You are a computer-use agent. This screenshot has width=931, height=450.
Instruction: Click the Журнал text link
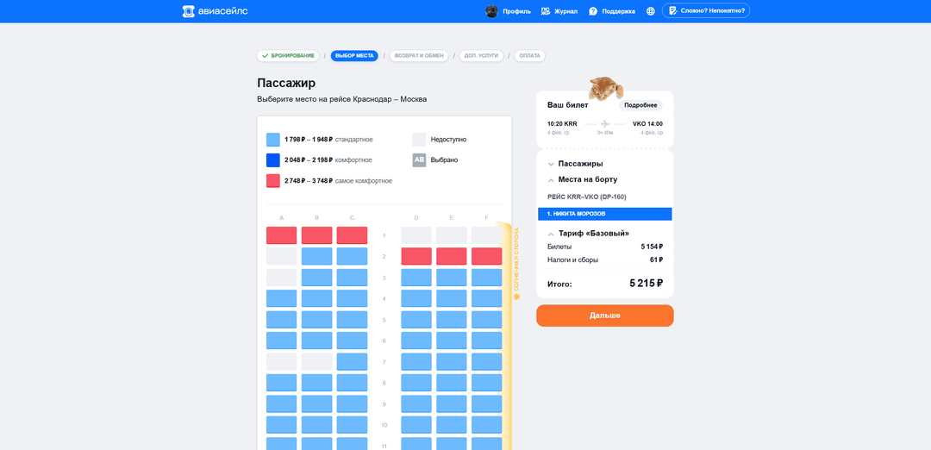(x=565, y=11)
